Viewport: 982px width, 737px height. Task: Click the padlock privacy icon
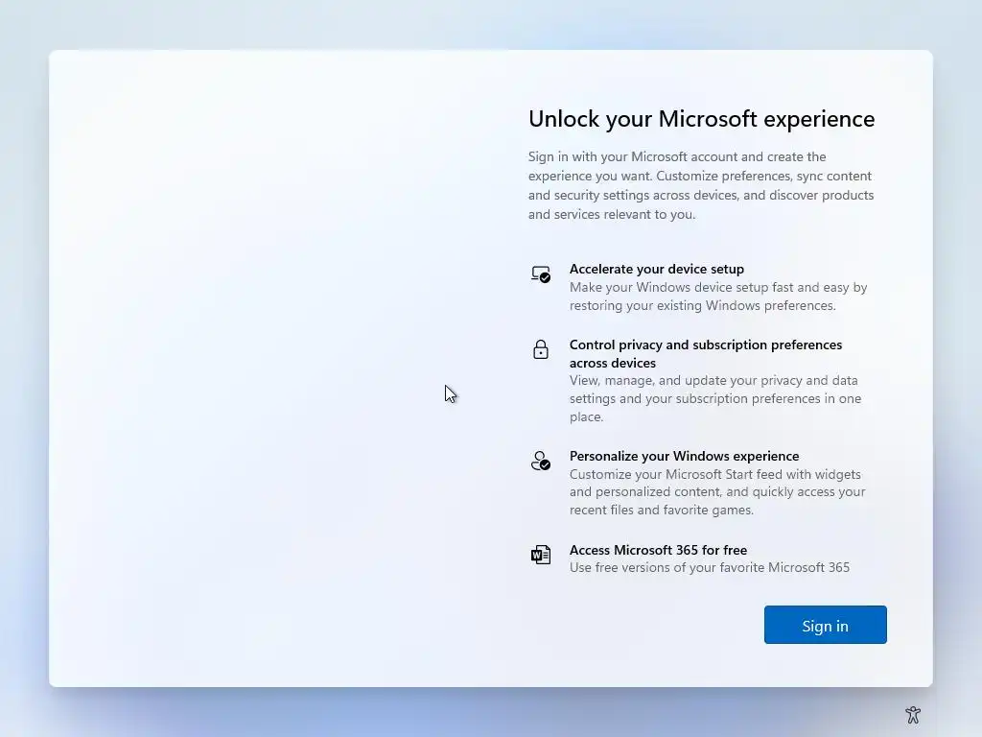(541, 349)
